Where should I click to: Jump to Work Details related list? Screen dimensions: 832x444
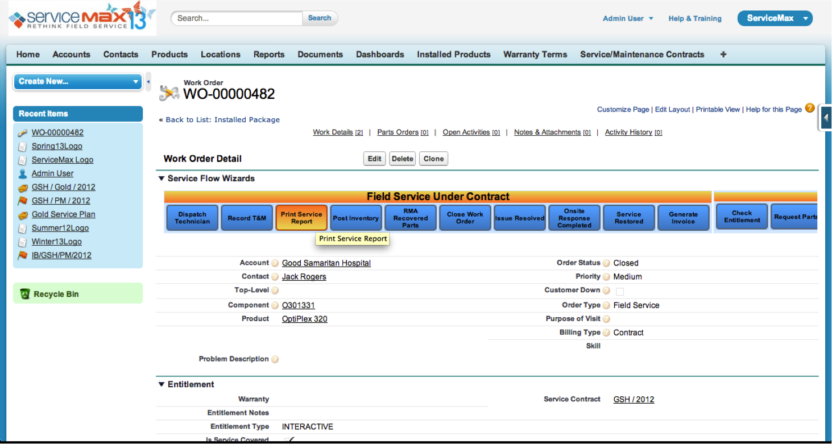(x=338, y=132)
